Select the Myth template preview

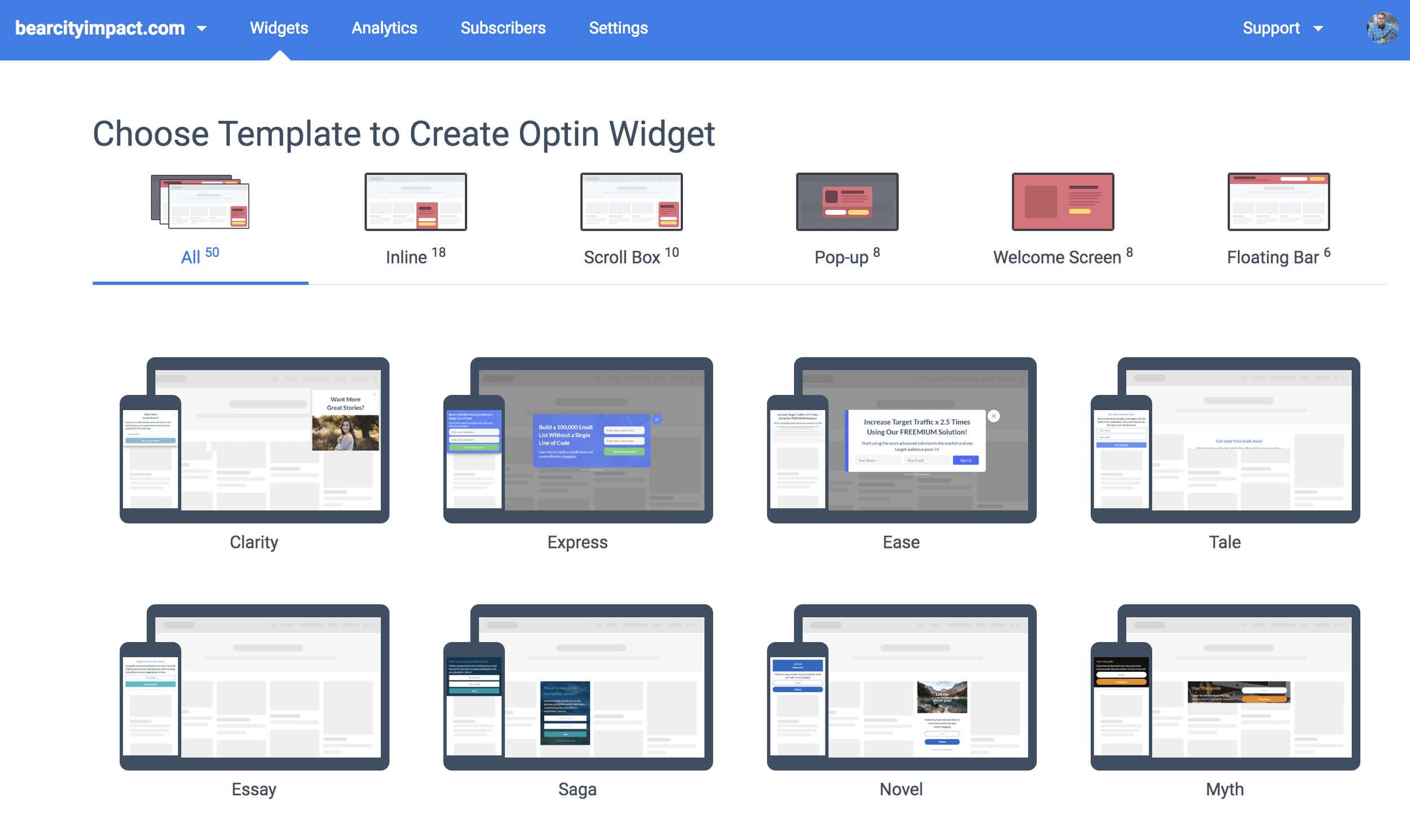(1225, 687)
